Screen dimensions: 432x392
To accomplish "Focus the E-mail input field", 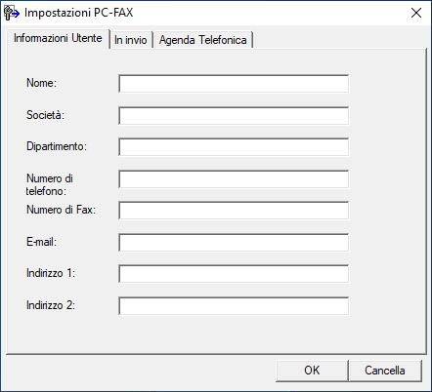I will coord(234,242).
